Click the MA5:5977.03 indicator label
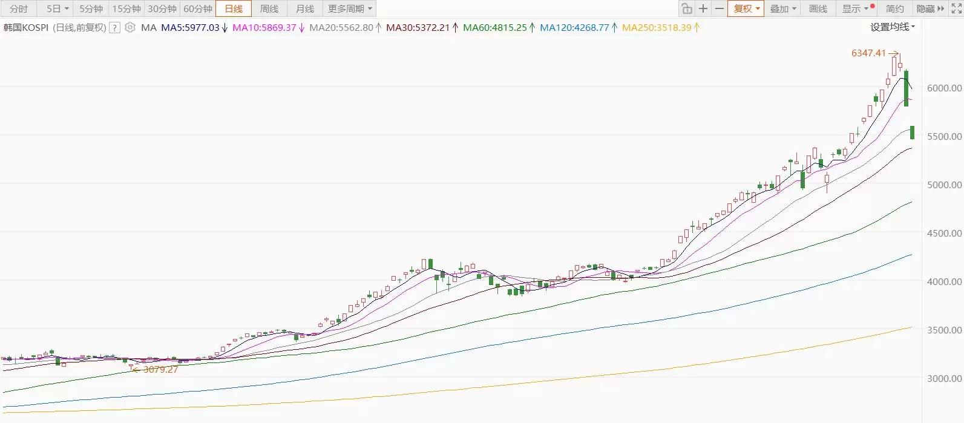964x423 pixels. [190, 28]
